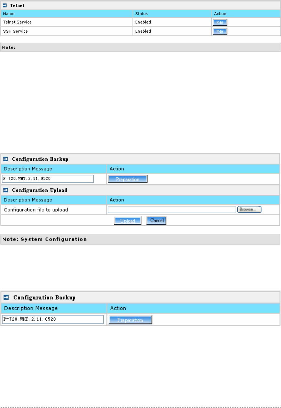Cancel the configuration upload
281x408 pixels.
157,221
